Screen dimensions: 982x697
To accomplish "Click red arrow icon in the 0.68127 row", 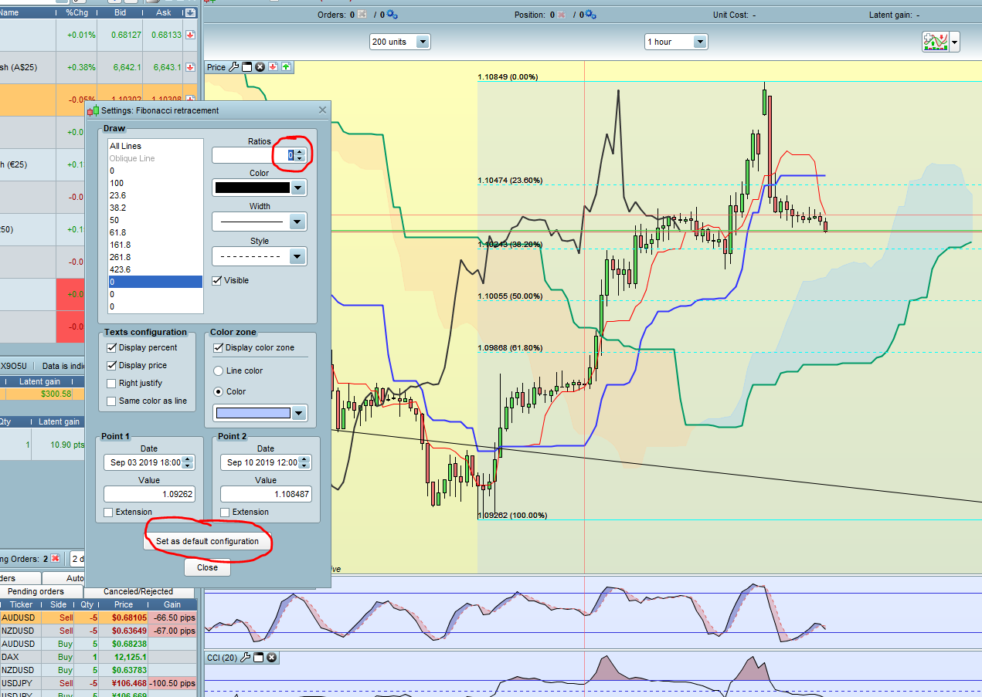I will click(189, 35).
